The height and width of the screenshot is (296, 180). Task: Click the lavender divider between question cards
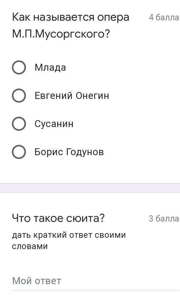tap(90, 188)
